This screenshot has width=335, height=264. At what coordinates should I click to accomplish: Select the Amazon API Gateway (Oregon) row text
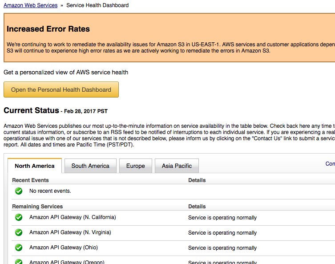(x=67, y=262)
